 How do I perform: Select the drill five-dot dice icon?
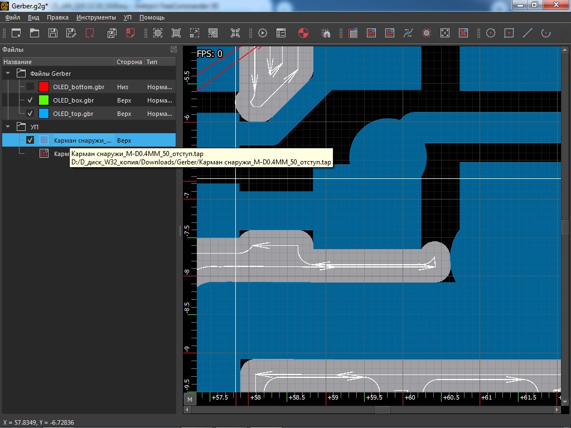[444, 33]
